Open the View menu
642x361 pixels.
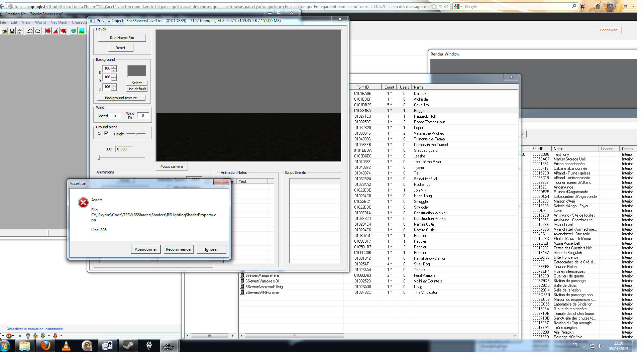click(x=26, y=22)
